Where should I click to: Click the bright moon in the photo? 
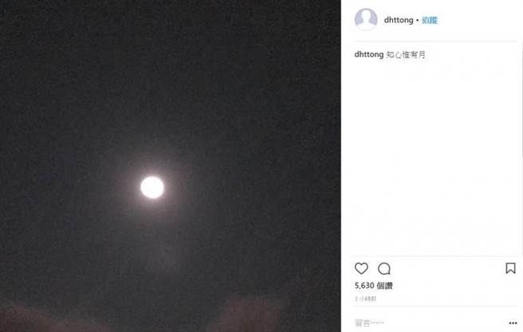click(152, 187)
